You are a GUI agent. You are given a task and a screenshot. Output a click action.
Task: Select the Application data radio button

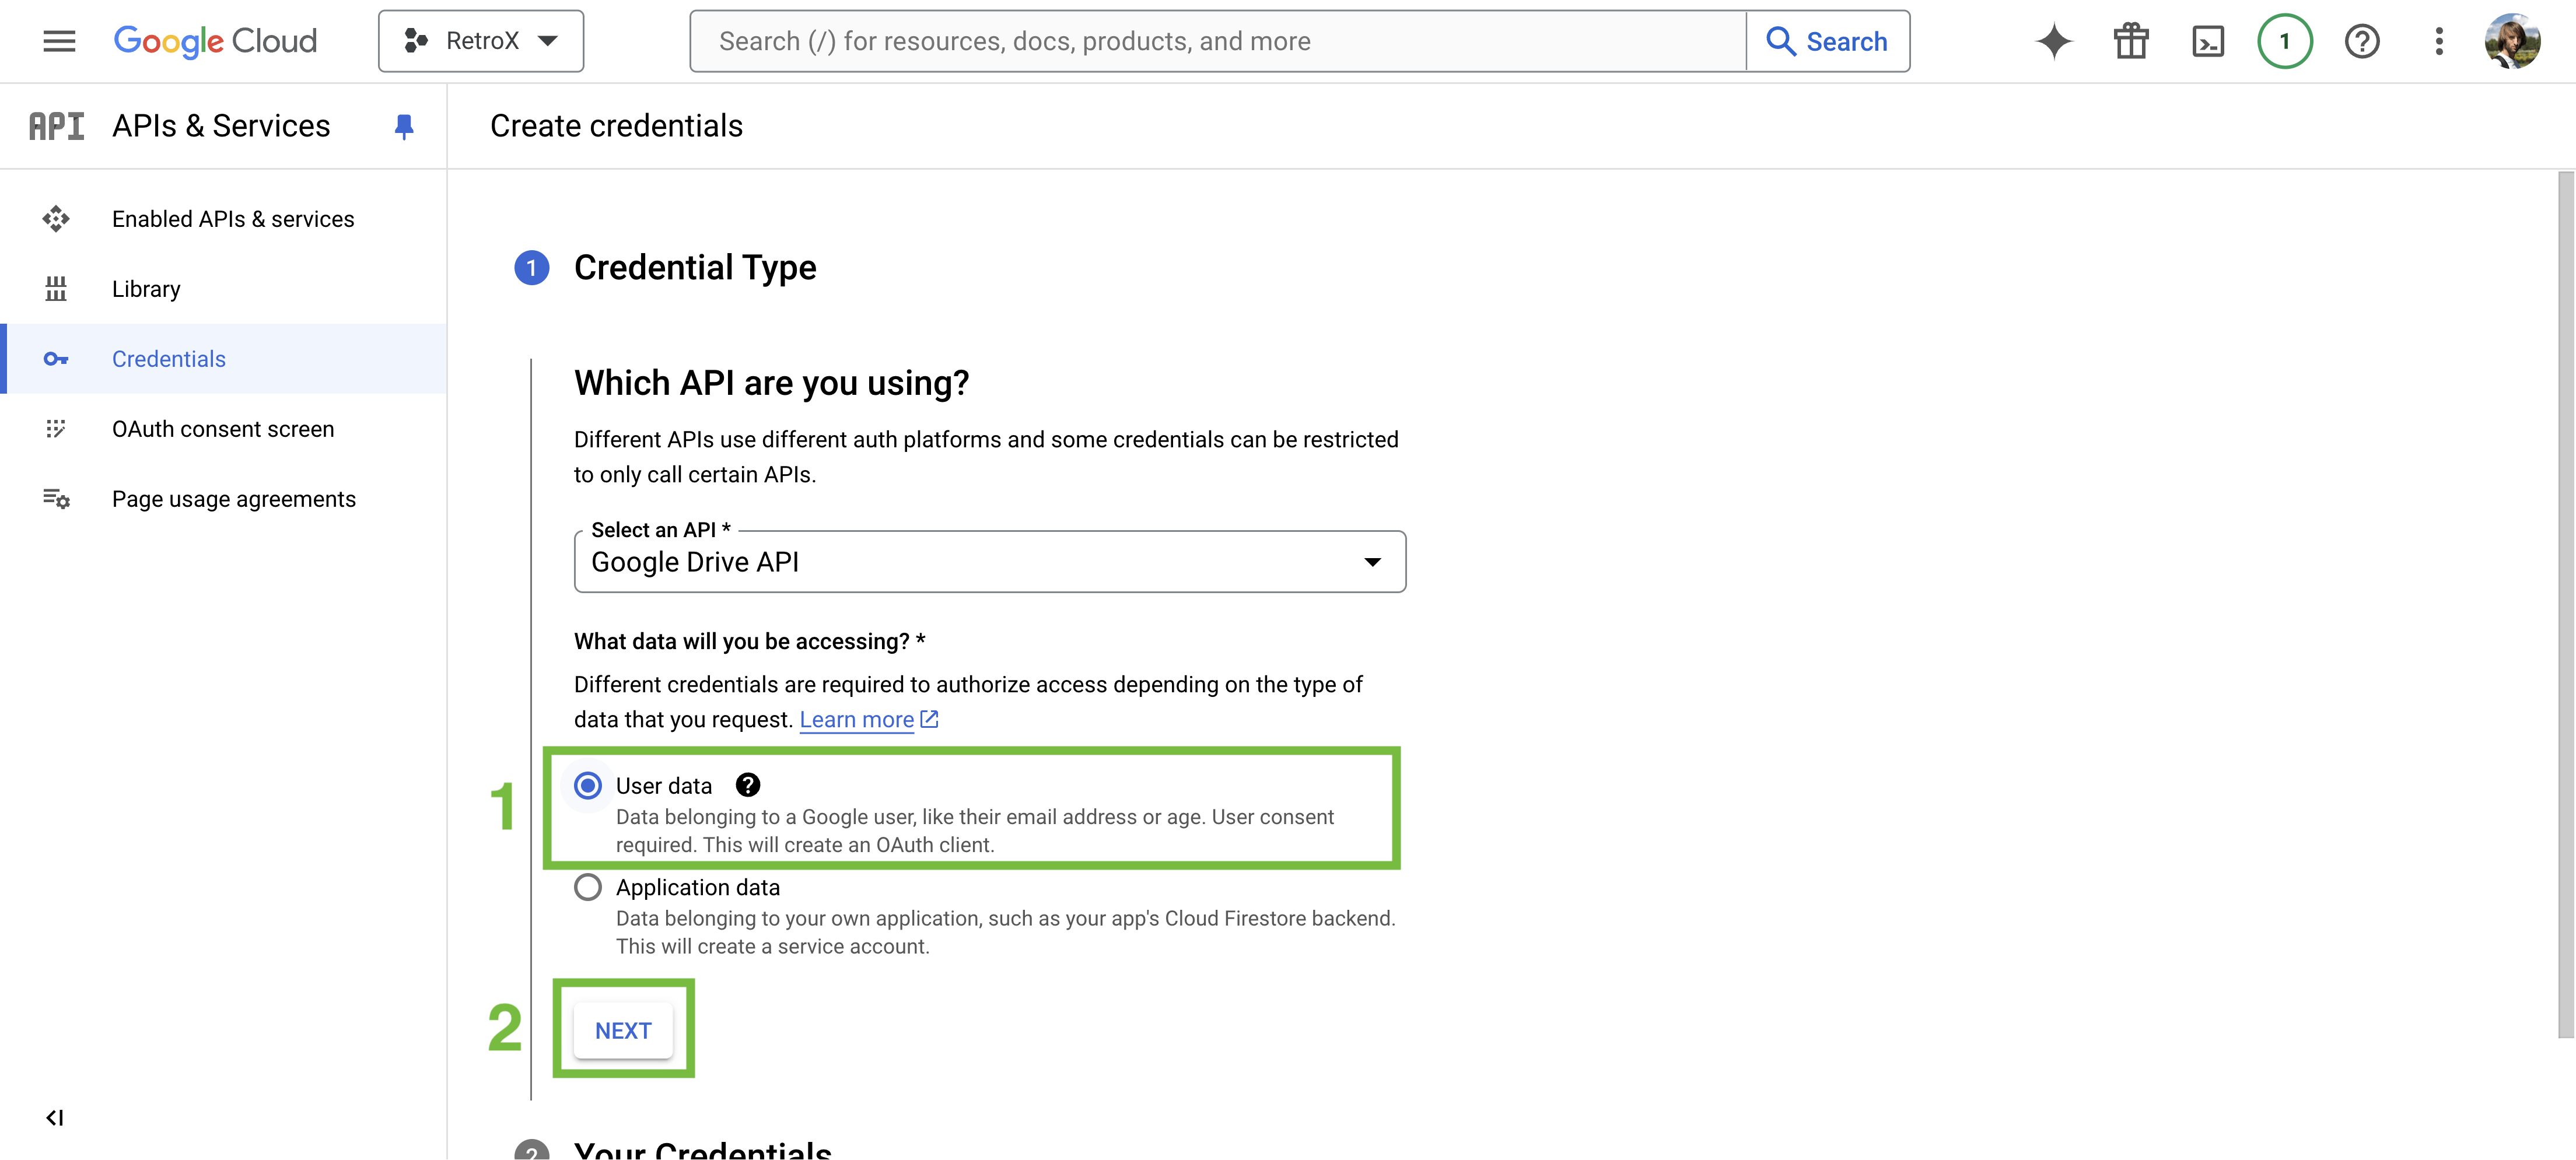[588, 887]
